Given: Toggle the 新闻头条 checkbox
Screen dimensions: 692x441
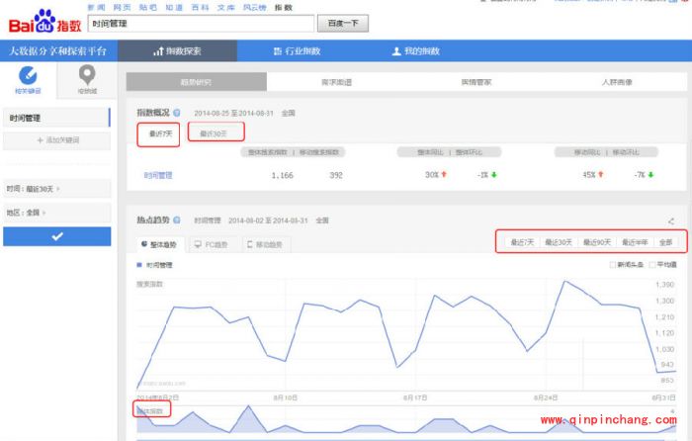Looking at the screenshot, I should (613, 265).
